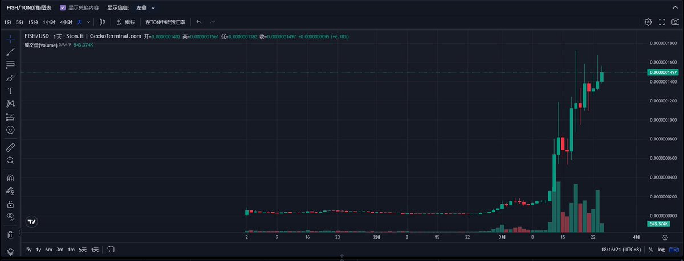Set range to 1m
Viewport: 684px width, 261px height.
[71, 250]
